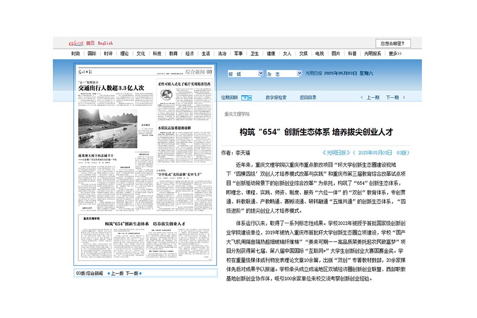Click 返回目录 to return to index
This screenshot has width=477, height=318.
[x=308, y=98]
